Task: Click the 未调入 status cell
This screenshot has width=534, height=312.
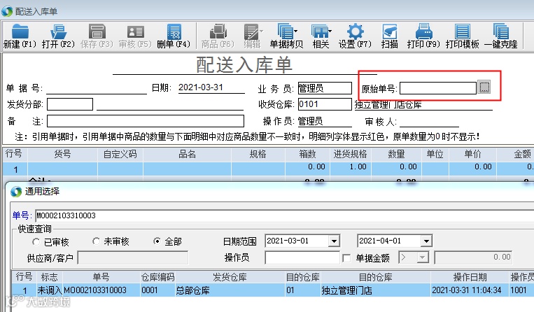Action: [x=50, y=290]
